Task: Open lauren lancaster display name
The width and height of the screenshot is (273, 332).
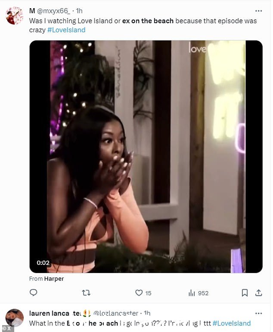Action: coord(55,313)
